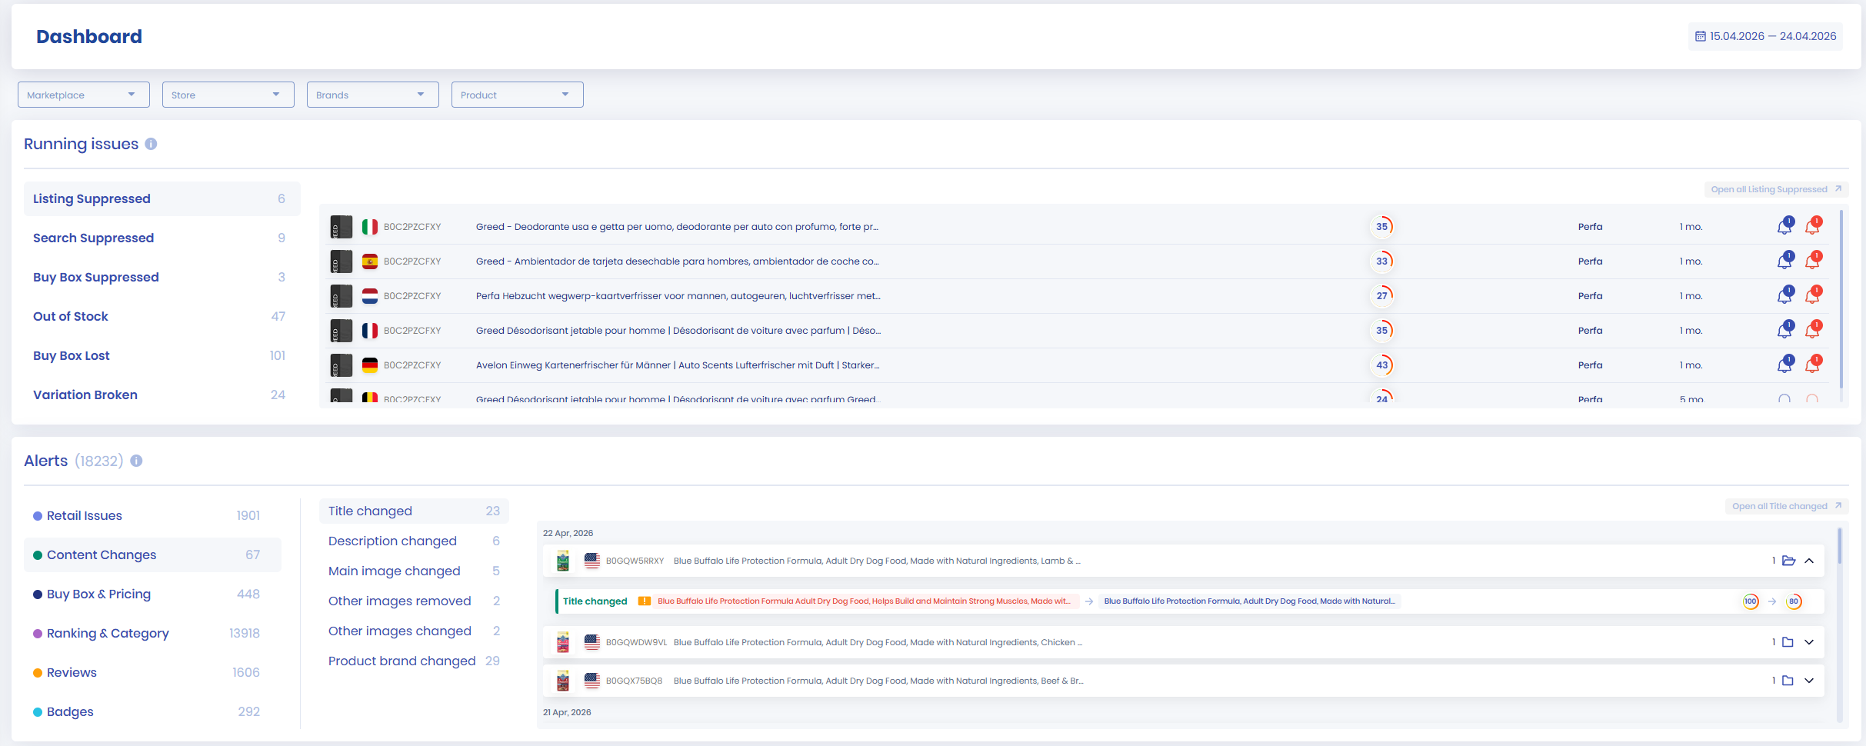Open the date range picker 15.04.2026 — 24.04.2026
Image resolution: width=1866 pixels, height=746 pixels.
[1765, 36]
